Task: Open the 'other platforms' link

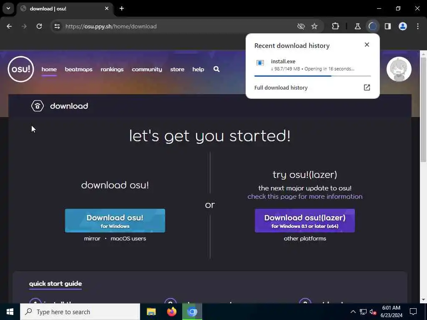Action: coord(305,239)
